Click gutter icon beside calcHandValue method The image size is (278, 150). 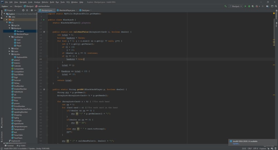[44, 32]
